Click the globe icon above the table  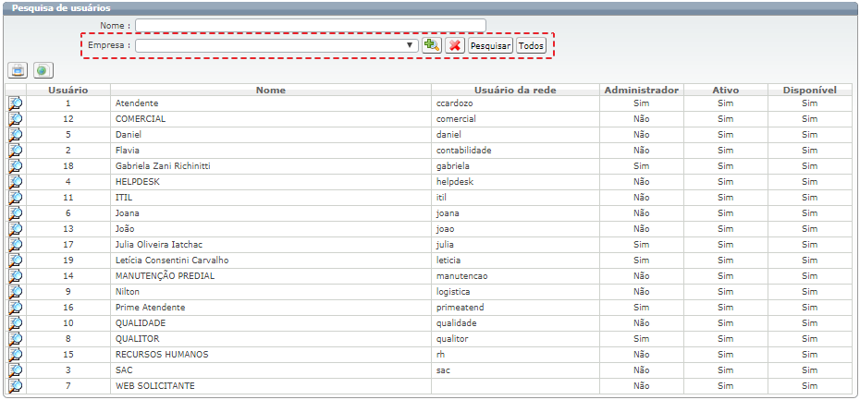coord(43,70)
